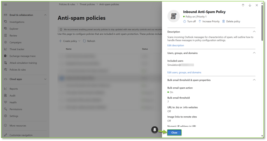This screenshot has height=141, width=267.
Task: Click the Customize navigation link
Action: (21, 135)
